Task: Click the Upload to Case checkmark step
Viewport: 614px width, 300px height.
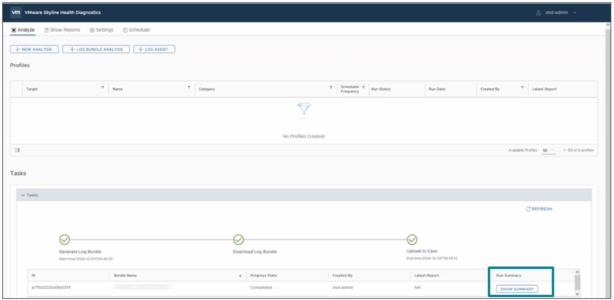Action: pyautogui.click(x=412, y=239)
